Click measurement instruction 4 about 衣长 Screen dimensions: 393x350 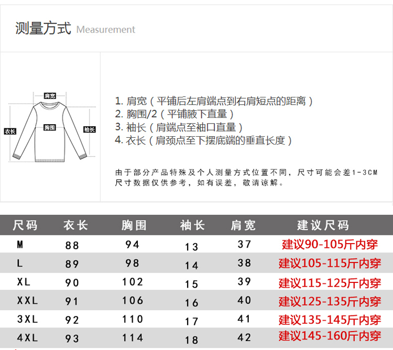point(203,140)
